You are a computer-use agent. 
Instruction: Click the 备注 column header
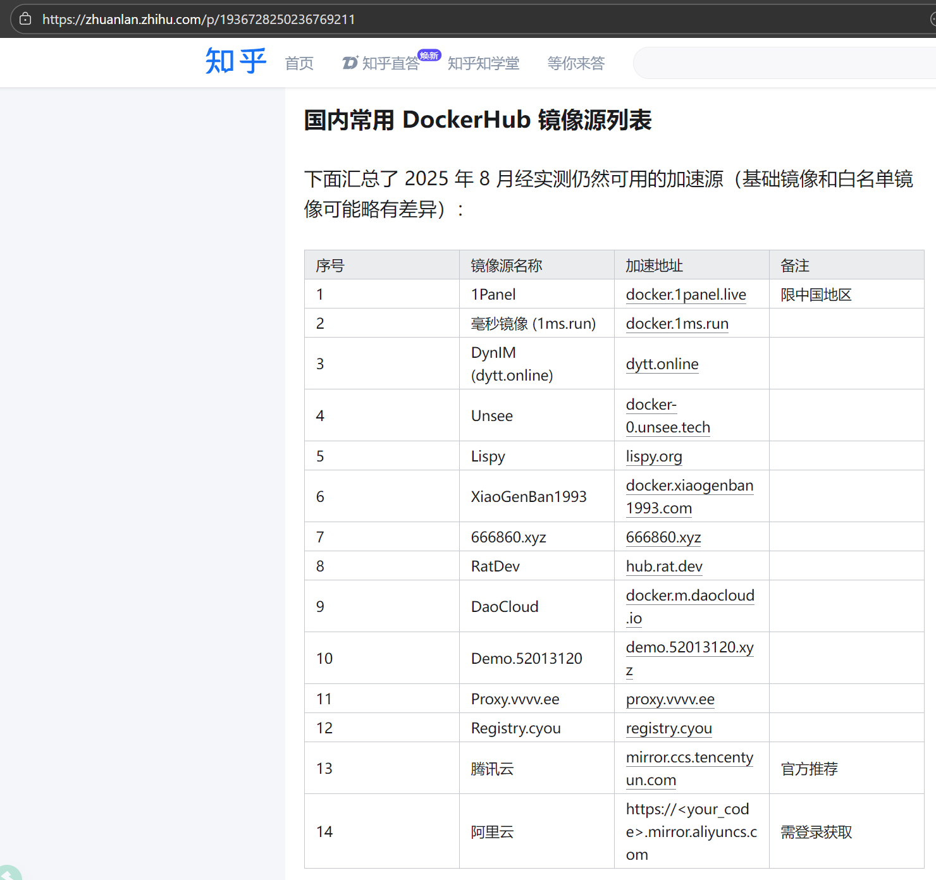[847, 266]
